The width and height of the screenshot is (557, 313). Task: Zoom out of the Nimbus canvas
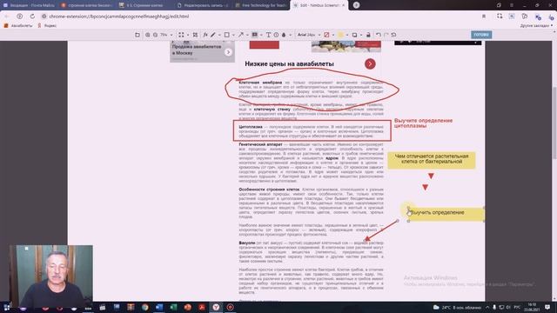[x=155, y=35]
